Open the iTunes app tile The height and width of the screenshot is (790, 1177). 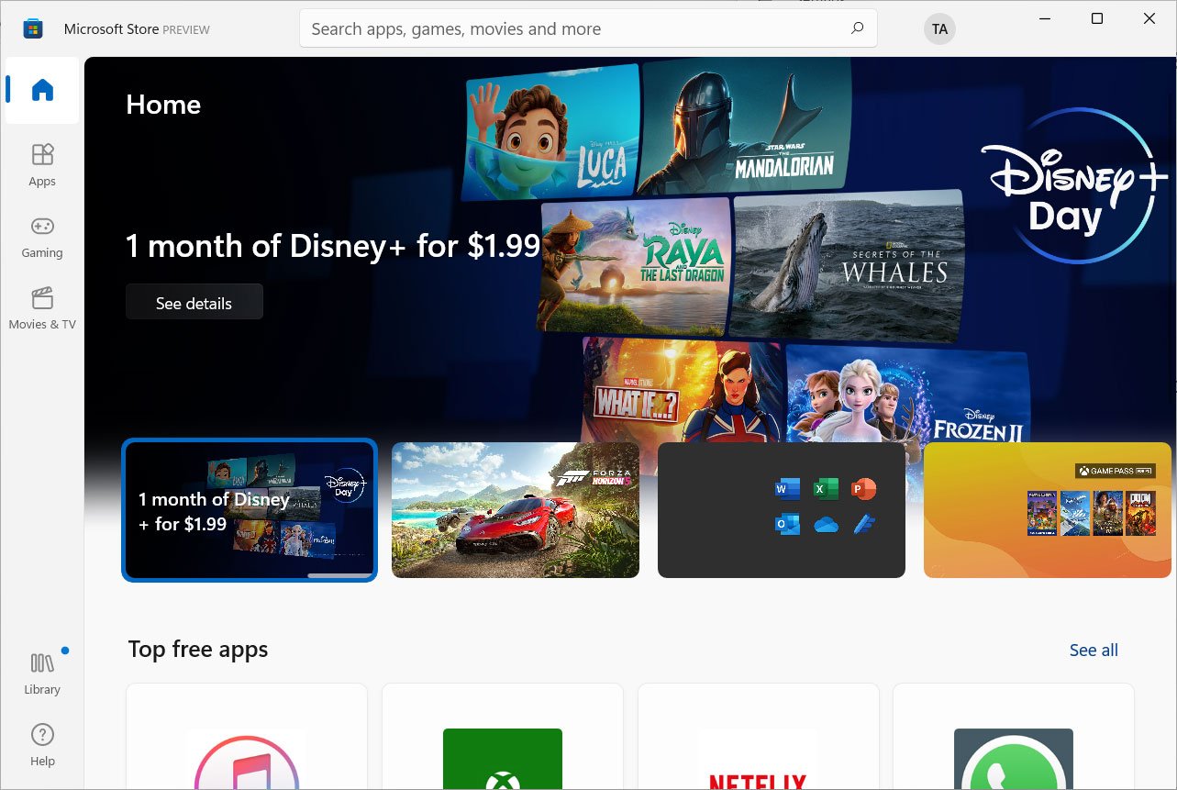247,737
